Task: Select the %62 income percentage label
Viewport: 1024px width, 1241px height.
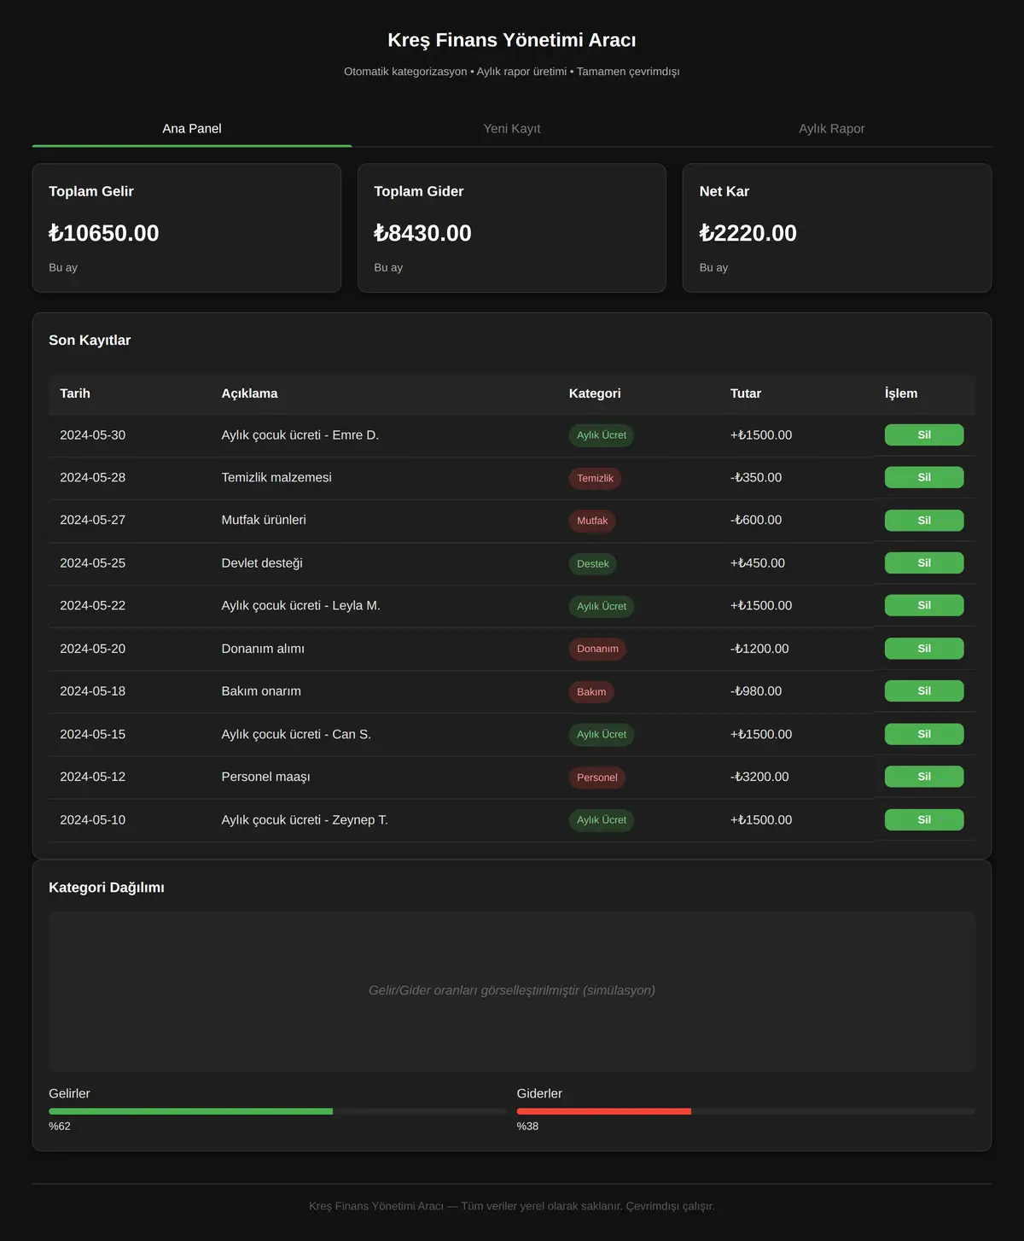Action: (x=60, y=1127)
